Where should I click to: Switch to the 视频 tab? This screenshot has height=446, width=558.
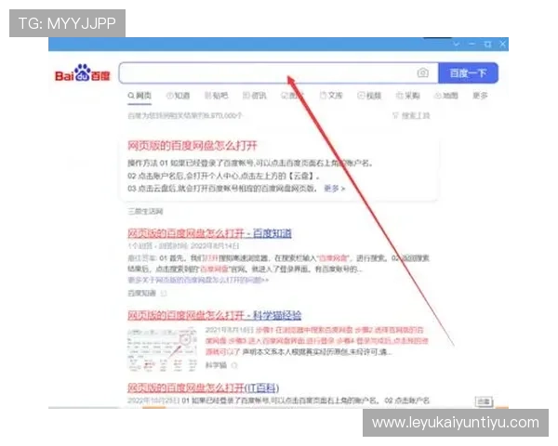tap(369, 96)
